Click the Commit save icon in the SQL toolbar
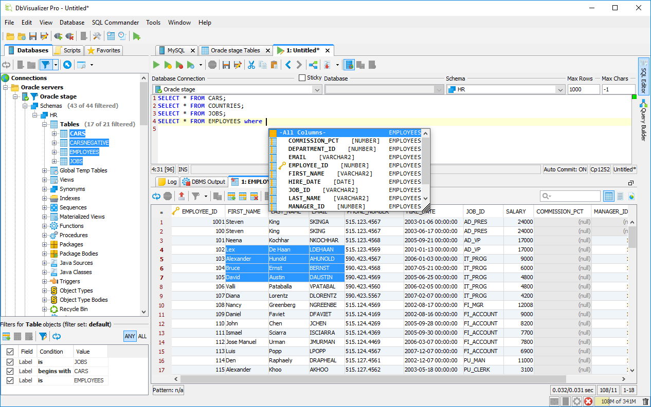This screenshot has height=407, width=651. tap(226, 65)
